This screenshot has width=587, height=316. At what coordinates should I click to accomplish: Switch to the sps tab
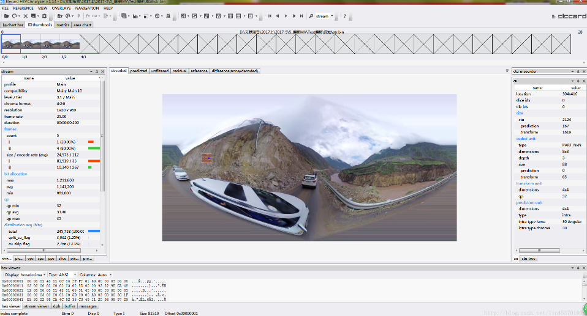click(x=40, y=259)
